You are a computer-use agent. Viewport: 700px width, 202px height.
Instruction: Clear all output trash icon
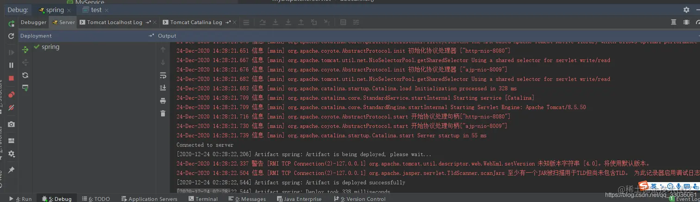163,113
